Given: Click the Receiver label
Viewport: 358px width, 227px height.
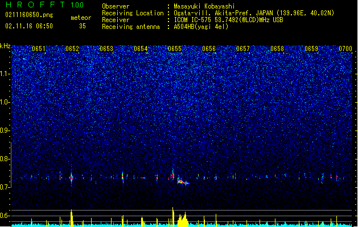Looking at the screenshot, I should click(116, 20).
